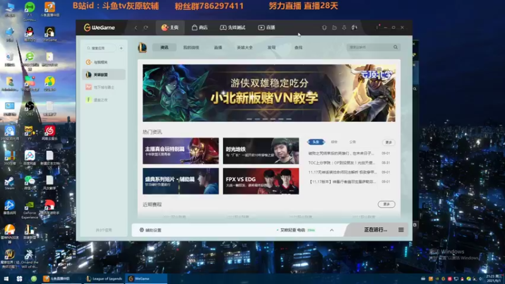Click the WeGame taskbar item
Viewport: 505px width, 284px height.
click(x=146, y=279)
